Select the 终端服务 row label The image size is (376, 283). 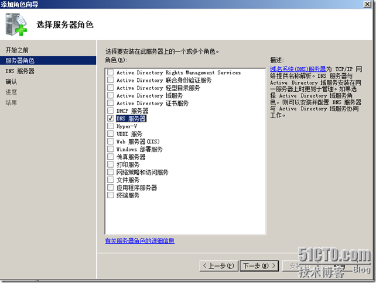click(x=128, y=195)
